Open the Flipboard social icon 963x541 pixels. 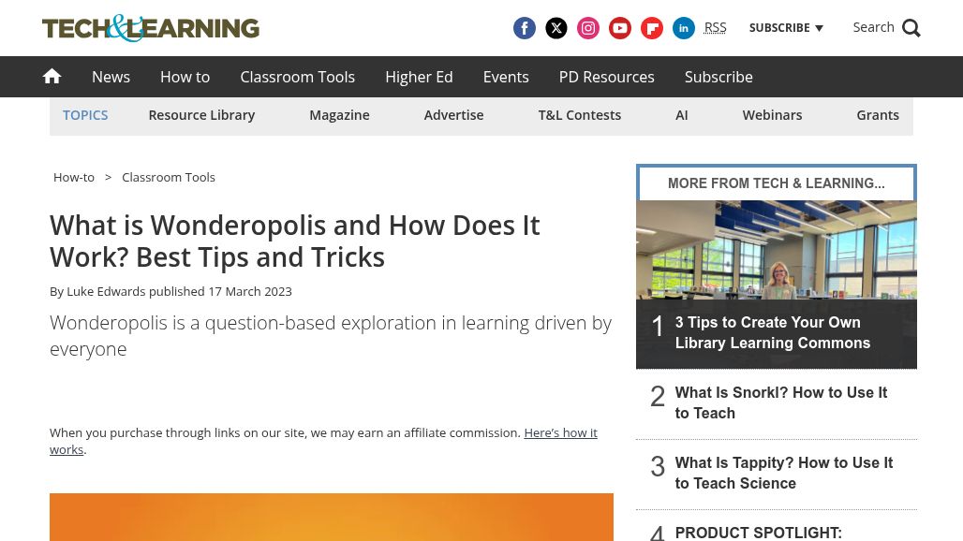coord(652,28)
